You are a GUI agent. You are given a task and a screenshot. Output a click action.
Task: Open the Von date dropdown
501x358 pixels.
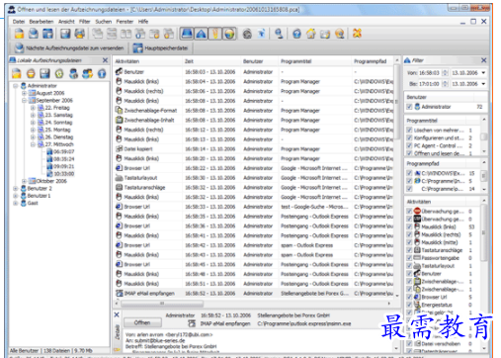483,73
